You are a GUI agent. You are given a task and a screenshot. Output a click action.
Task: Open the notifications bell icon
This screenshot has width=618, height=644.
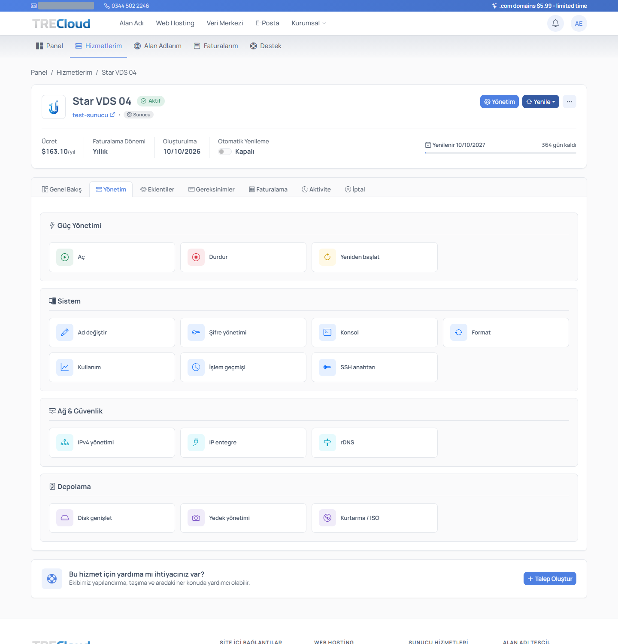[x=555, y=23]
